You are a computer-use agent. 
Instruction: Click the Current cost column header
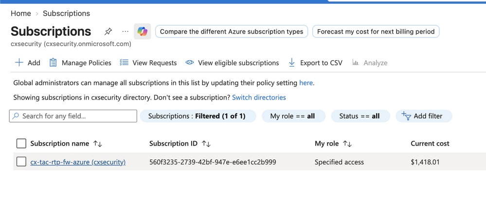(430, 144)
